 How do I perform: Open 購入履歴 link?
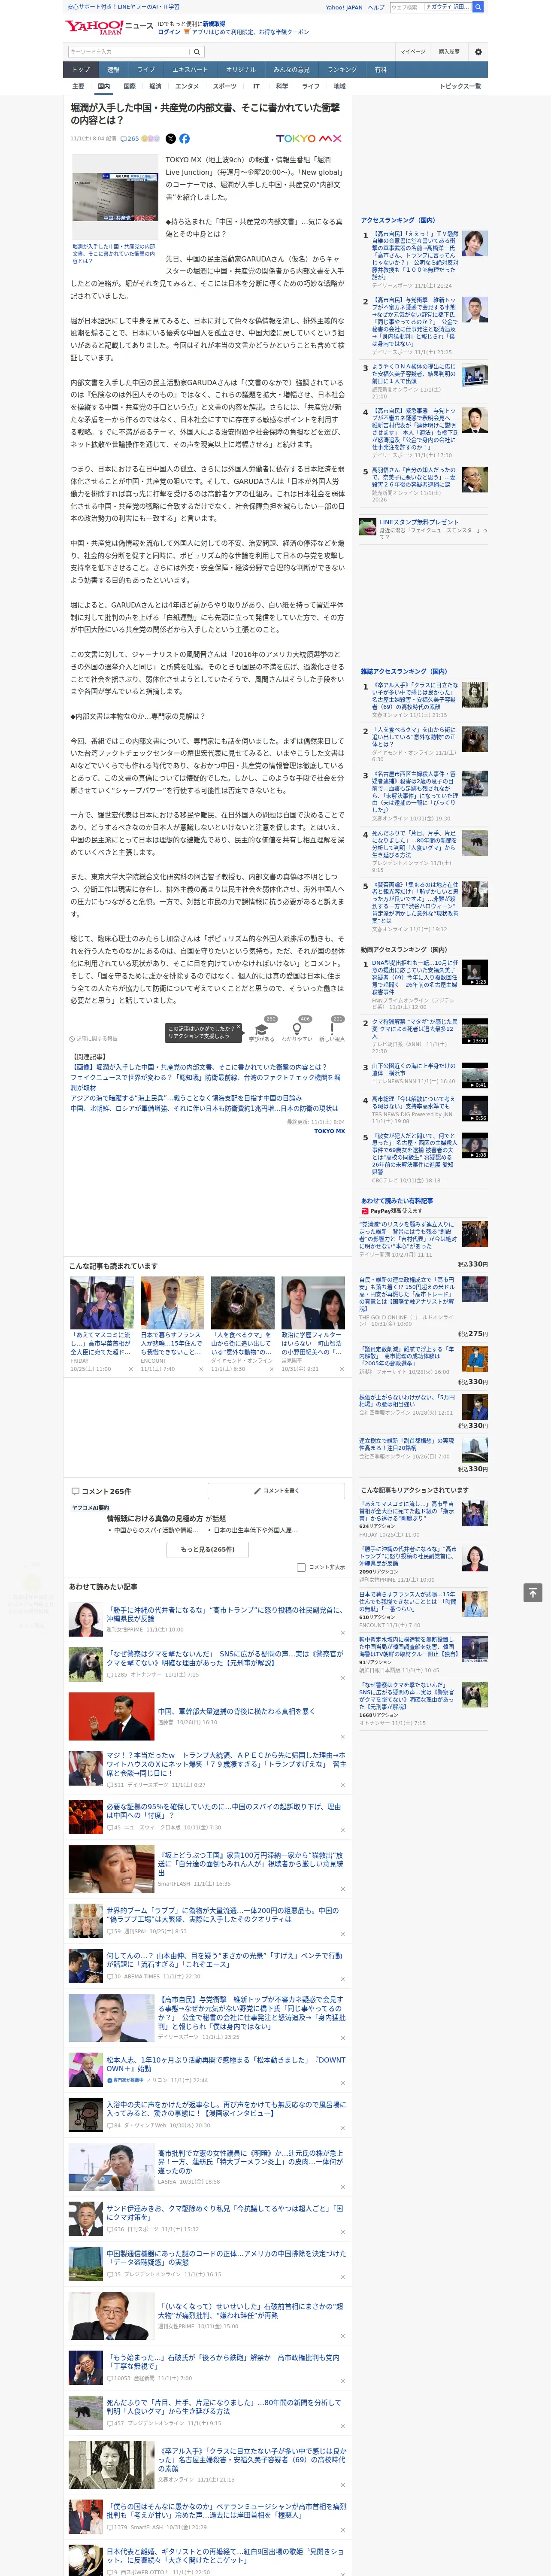tap(449, 52)
